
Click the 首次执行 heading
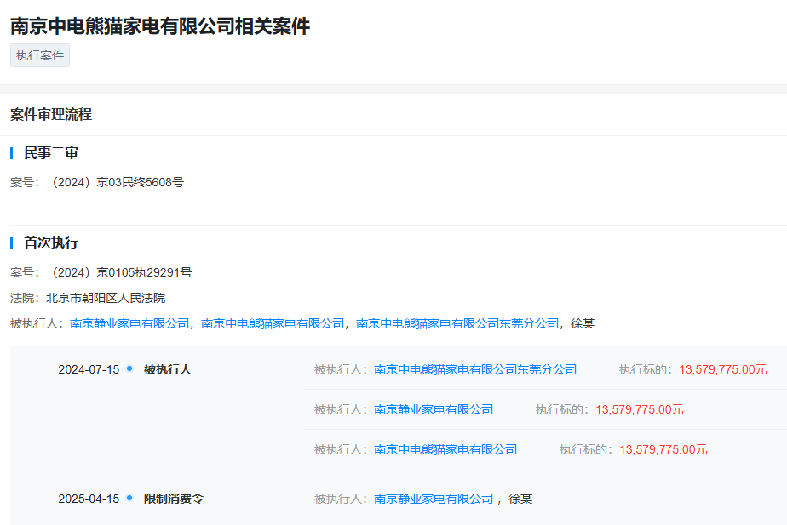click(51, 243)
